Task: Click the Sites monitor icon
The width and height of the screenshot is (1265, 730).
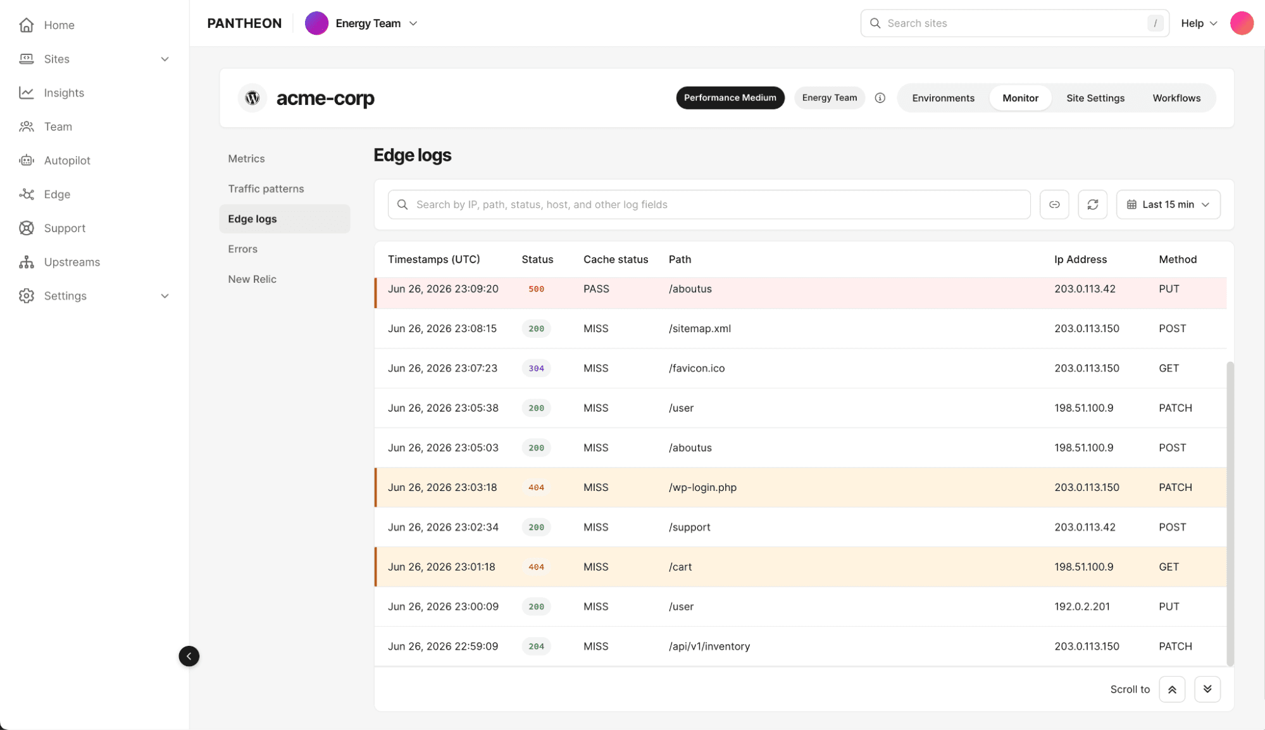Action: coord(26,59)
